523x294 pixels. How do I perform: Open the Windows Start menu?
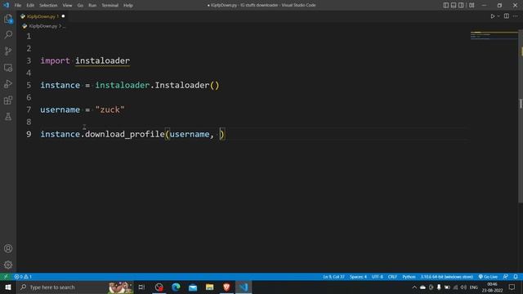(x=8, y=287)
